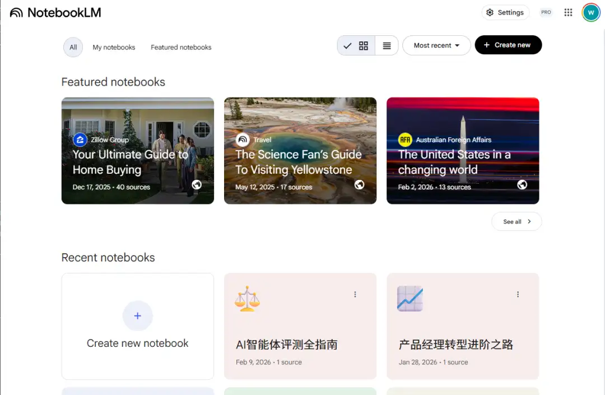Click the Featured notebooks section heading
The width and height of the screenshot is (605, 395).
click(113, 82)
